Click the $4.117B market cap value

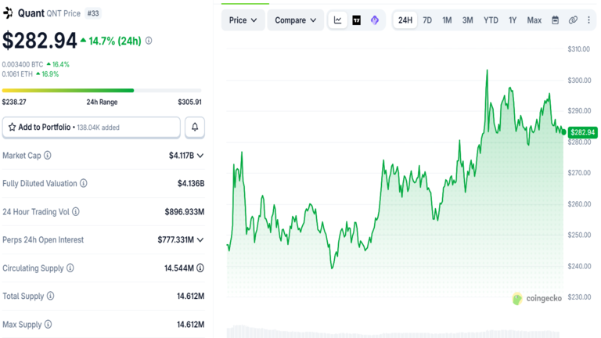182,155
